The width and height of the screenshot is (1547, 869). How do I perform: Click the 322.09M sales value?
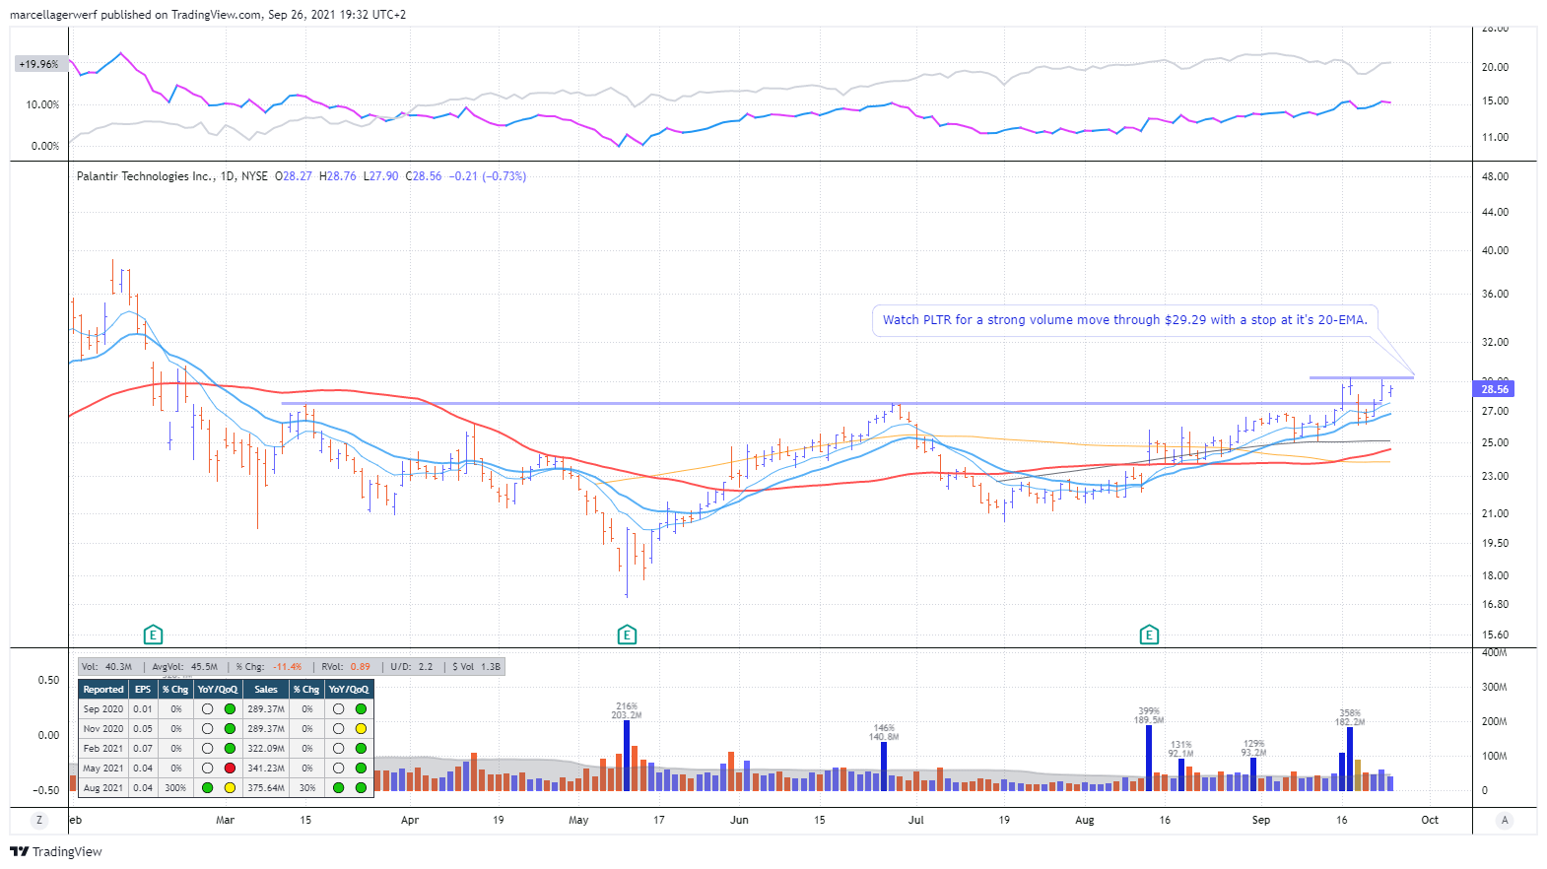(266, 749)
